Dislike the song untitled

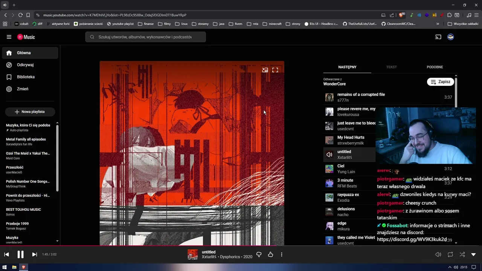coord(259,254)
